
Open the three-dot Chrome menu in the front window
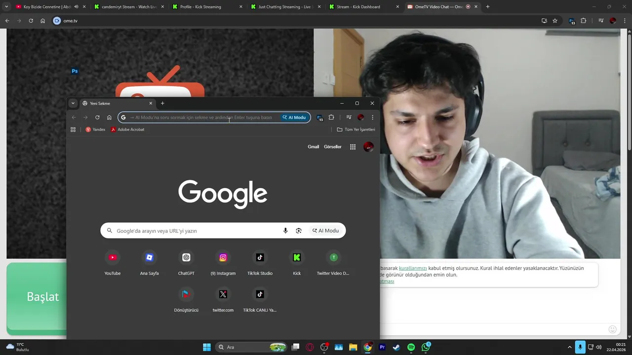pos(372,117)
